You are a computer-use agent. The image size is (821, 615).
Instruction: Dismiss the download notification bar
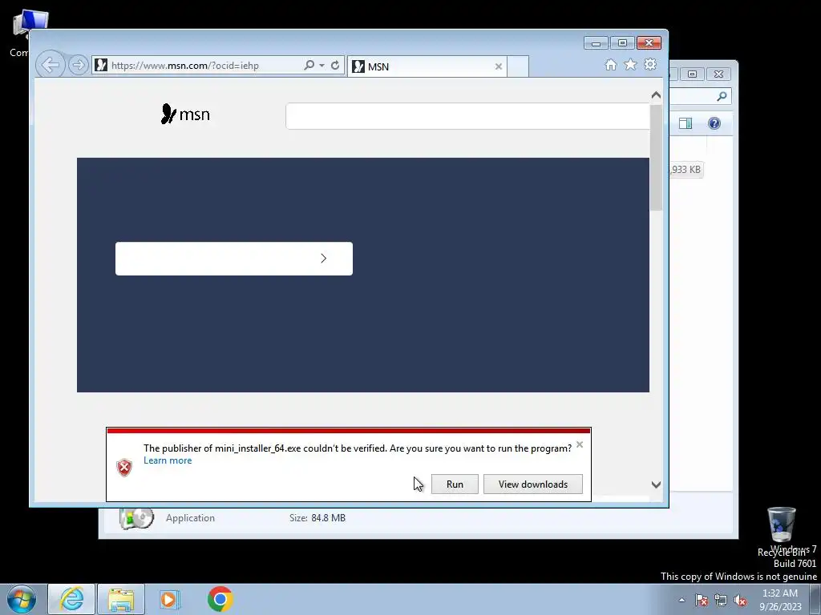(580, 444)
